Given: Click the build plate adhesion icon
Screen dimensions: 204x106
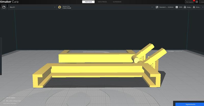Looking at the screenshot, I should tap(194, 7).
